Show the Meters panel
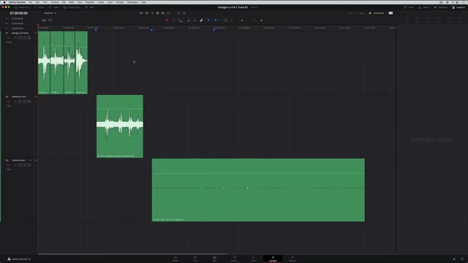This screenshot has height=263, width=468. 424,7
